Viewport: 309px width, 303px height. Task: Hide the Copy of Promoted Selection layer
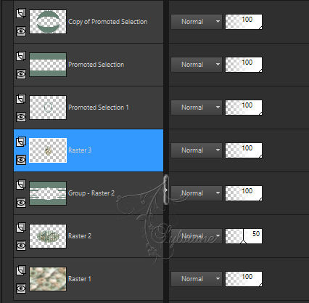coord(21,31)
